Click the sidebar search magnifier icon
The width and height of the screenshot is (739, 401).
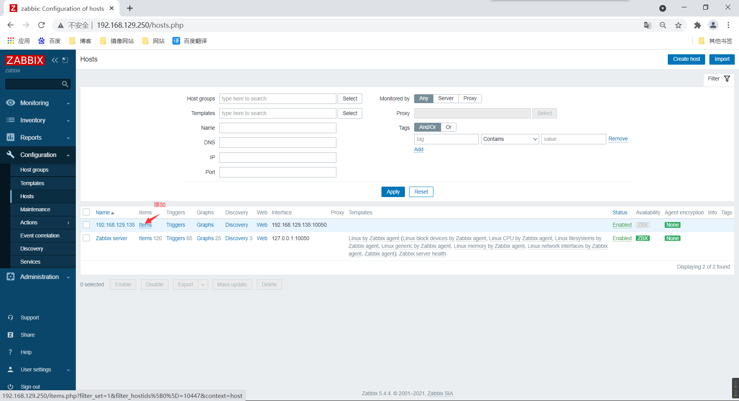(65, 84)
